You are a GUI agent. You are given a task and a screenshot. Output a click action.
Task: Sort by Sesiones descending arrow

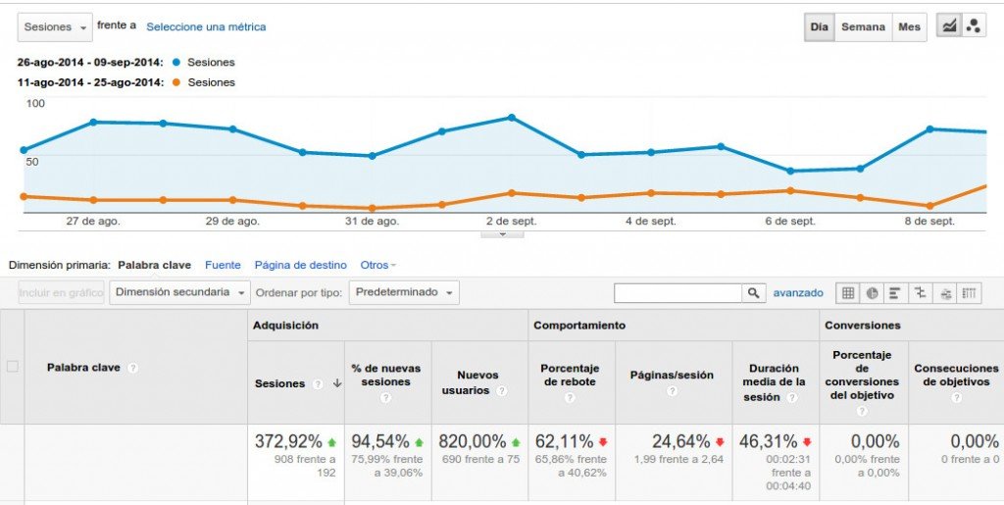click(x=337, y=383)
